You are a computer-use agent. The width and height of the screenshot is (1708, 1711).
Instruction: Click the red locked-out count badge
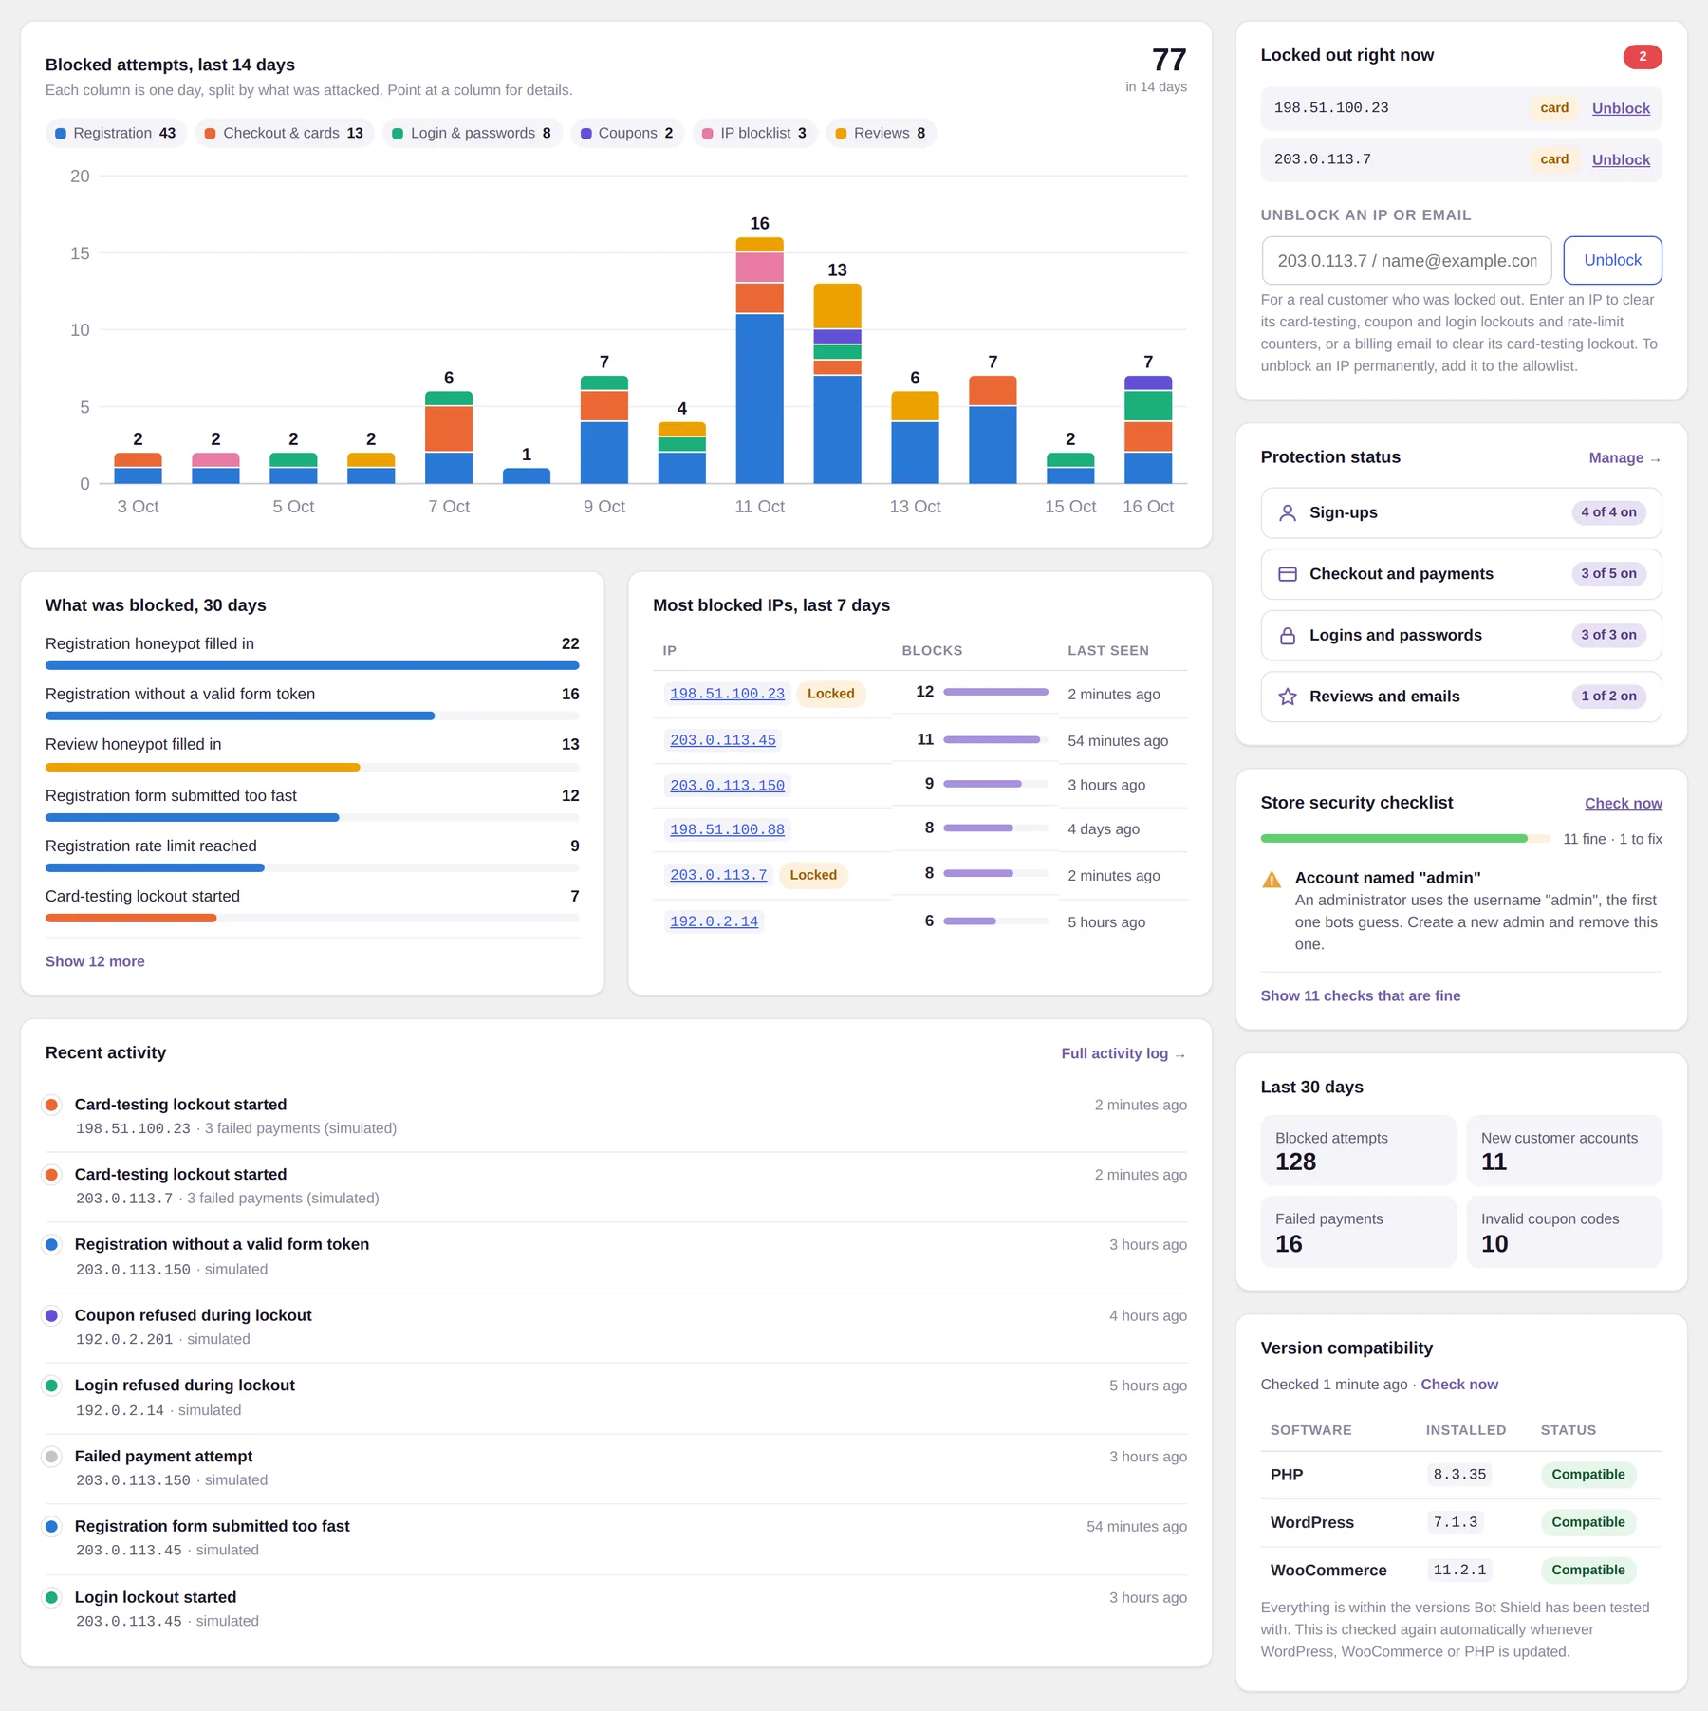pyautogui.click(x=1642, y=57)
